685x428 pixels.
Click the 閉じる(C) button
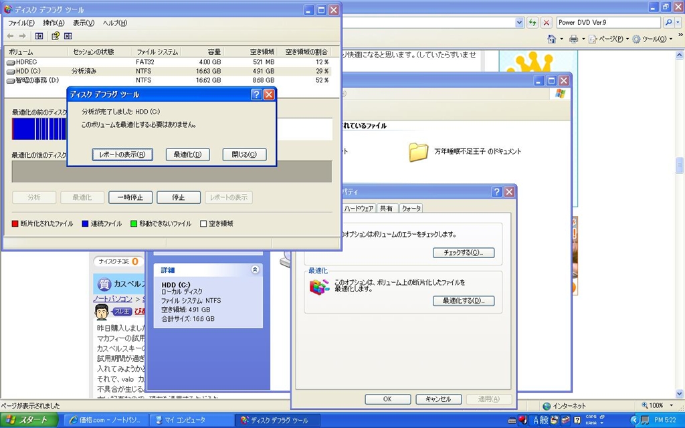[x=244, y=154]
